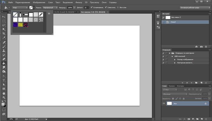Select the Pen tool
Image resolution: width=212 pixels, height=121 pixels.
click(x=4, y=76)
